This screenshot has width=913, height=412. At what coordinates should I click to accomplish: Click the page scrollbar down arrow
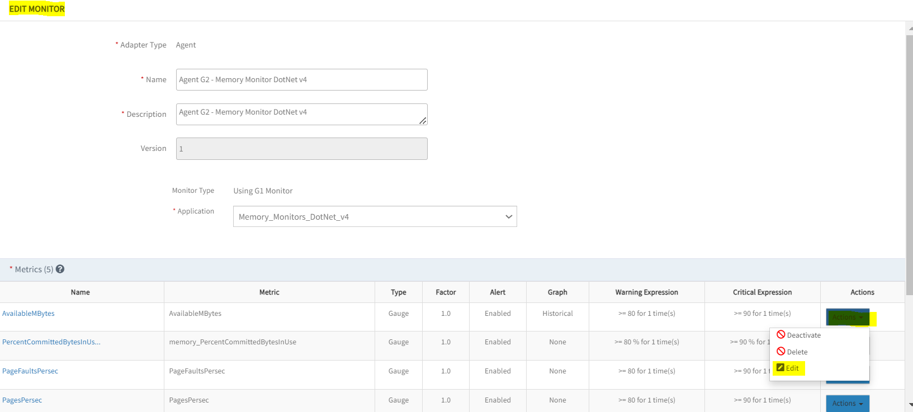click(x=910, y=404)
